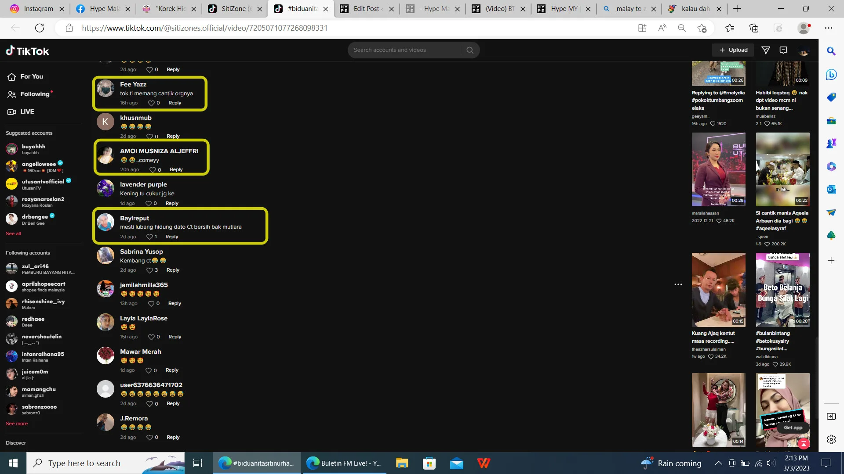
Task: Expand following accounts with See more
Action: [x=17, y=424]
